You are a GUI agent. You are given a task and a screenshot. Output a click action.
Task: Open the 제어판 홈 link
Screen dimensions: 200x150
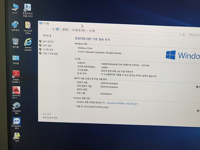(x=47, y=36)
